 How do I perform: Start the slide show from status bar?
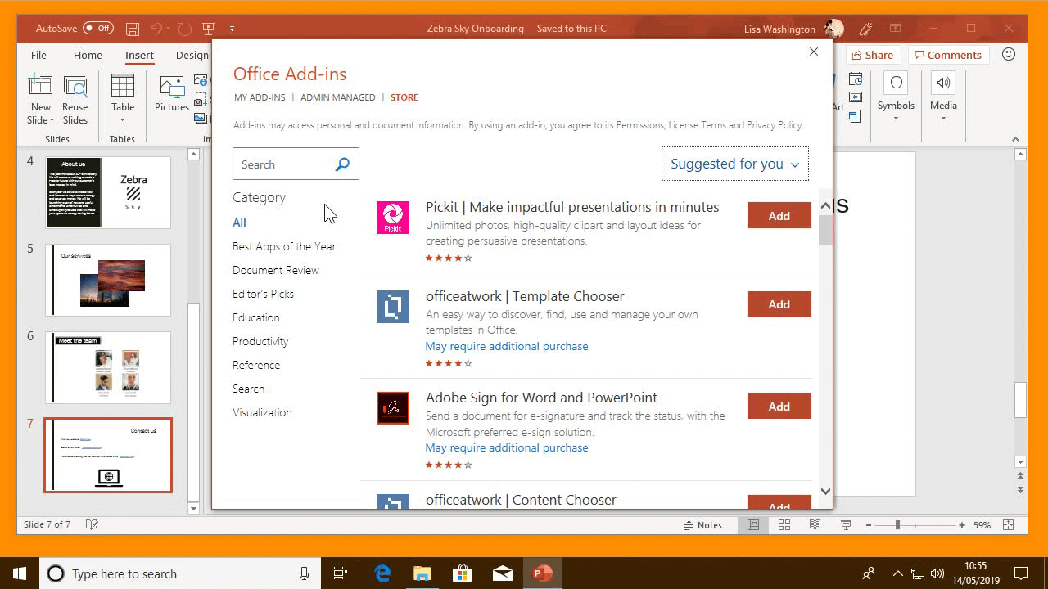(846, 524)
